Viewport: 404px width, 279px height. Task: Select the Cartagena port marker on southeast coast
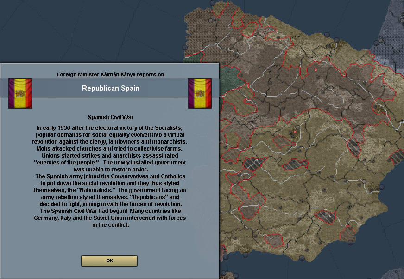(x=350, y=241)
